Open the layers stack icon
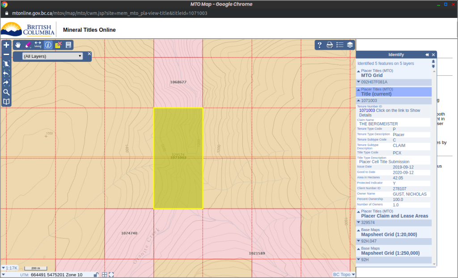Image resolution: width=458 pixels, height=278 pixels. (350, 45)
